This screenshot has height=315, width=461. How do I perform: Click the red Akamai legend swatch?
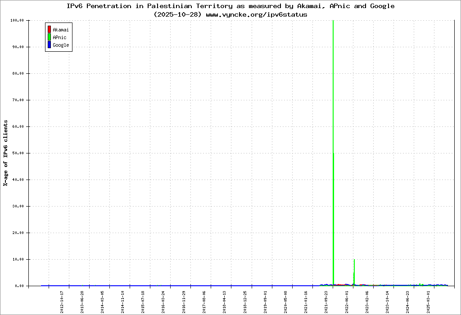point(49,30)
